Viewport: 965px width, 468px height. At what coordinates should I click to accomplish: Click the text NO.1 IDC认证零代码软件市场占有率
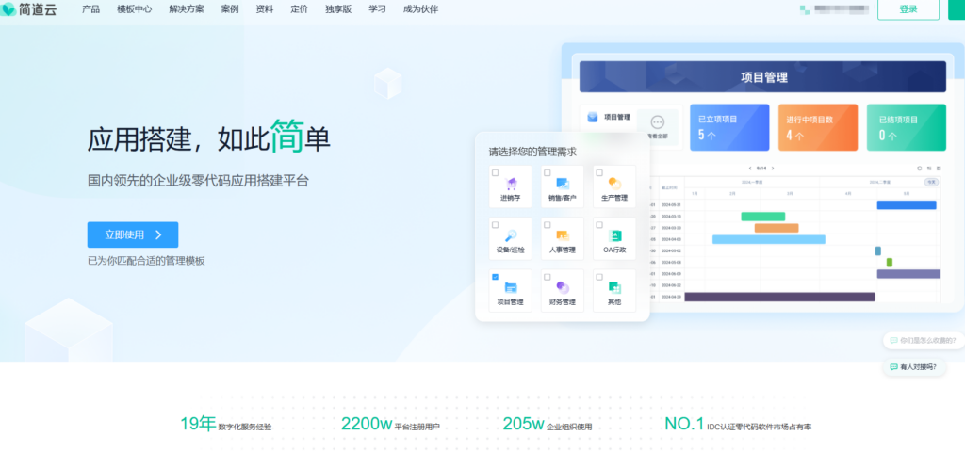[738, 425]
